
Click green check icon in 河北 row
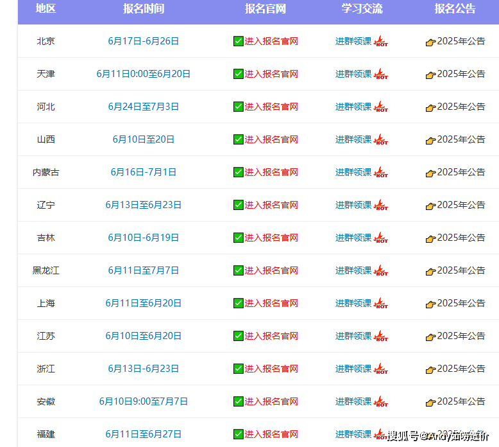point(239,107)
